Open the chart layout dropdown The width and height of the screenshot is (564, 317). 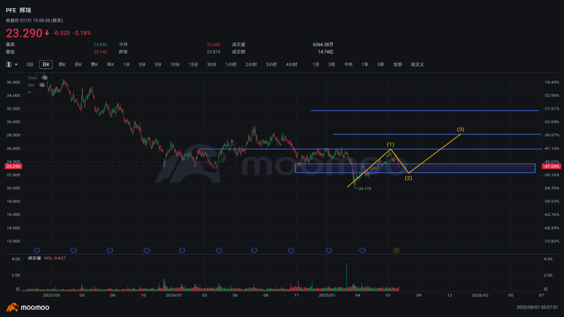(x=12, y=64)
